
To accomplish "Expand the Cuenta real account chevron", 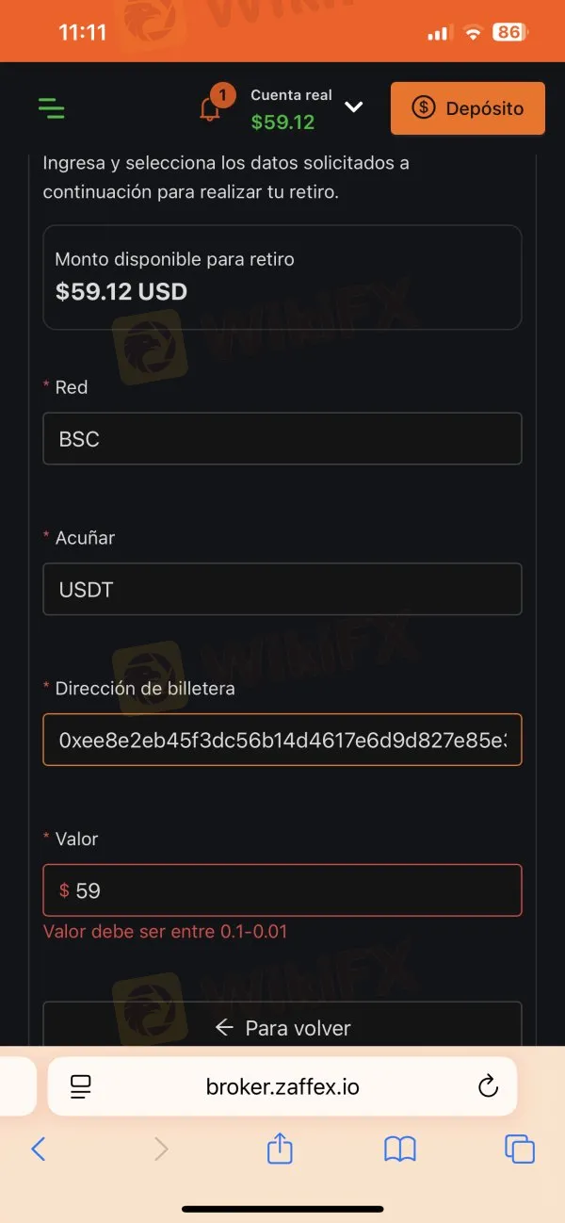I will [x=354, y=107].
